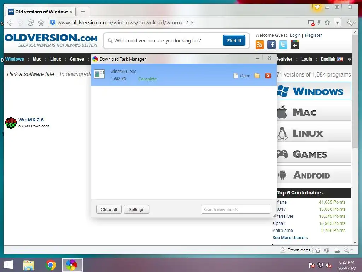Toggle the browser sound speaker icon
This screenshot has height=272, width=362.
point(327,250)
